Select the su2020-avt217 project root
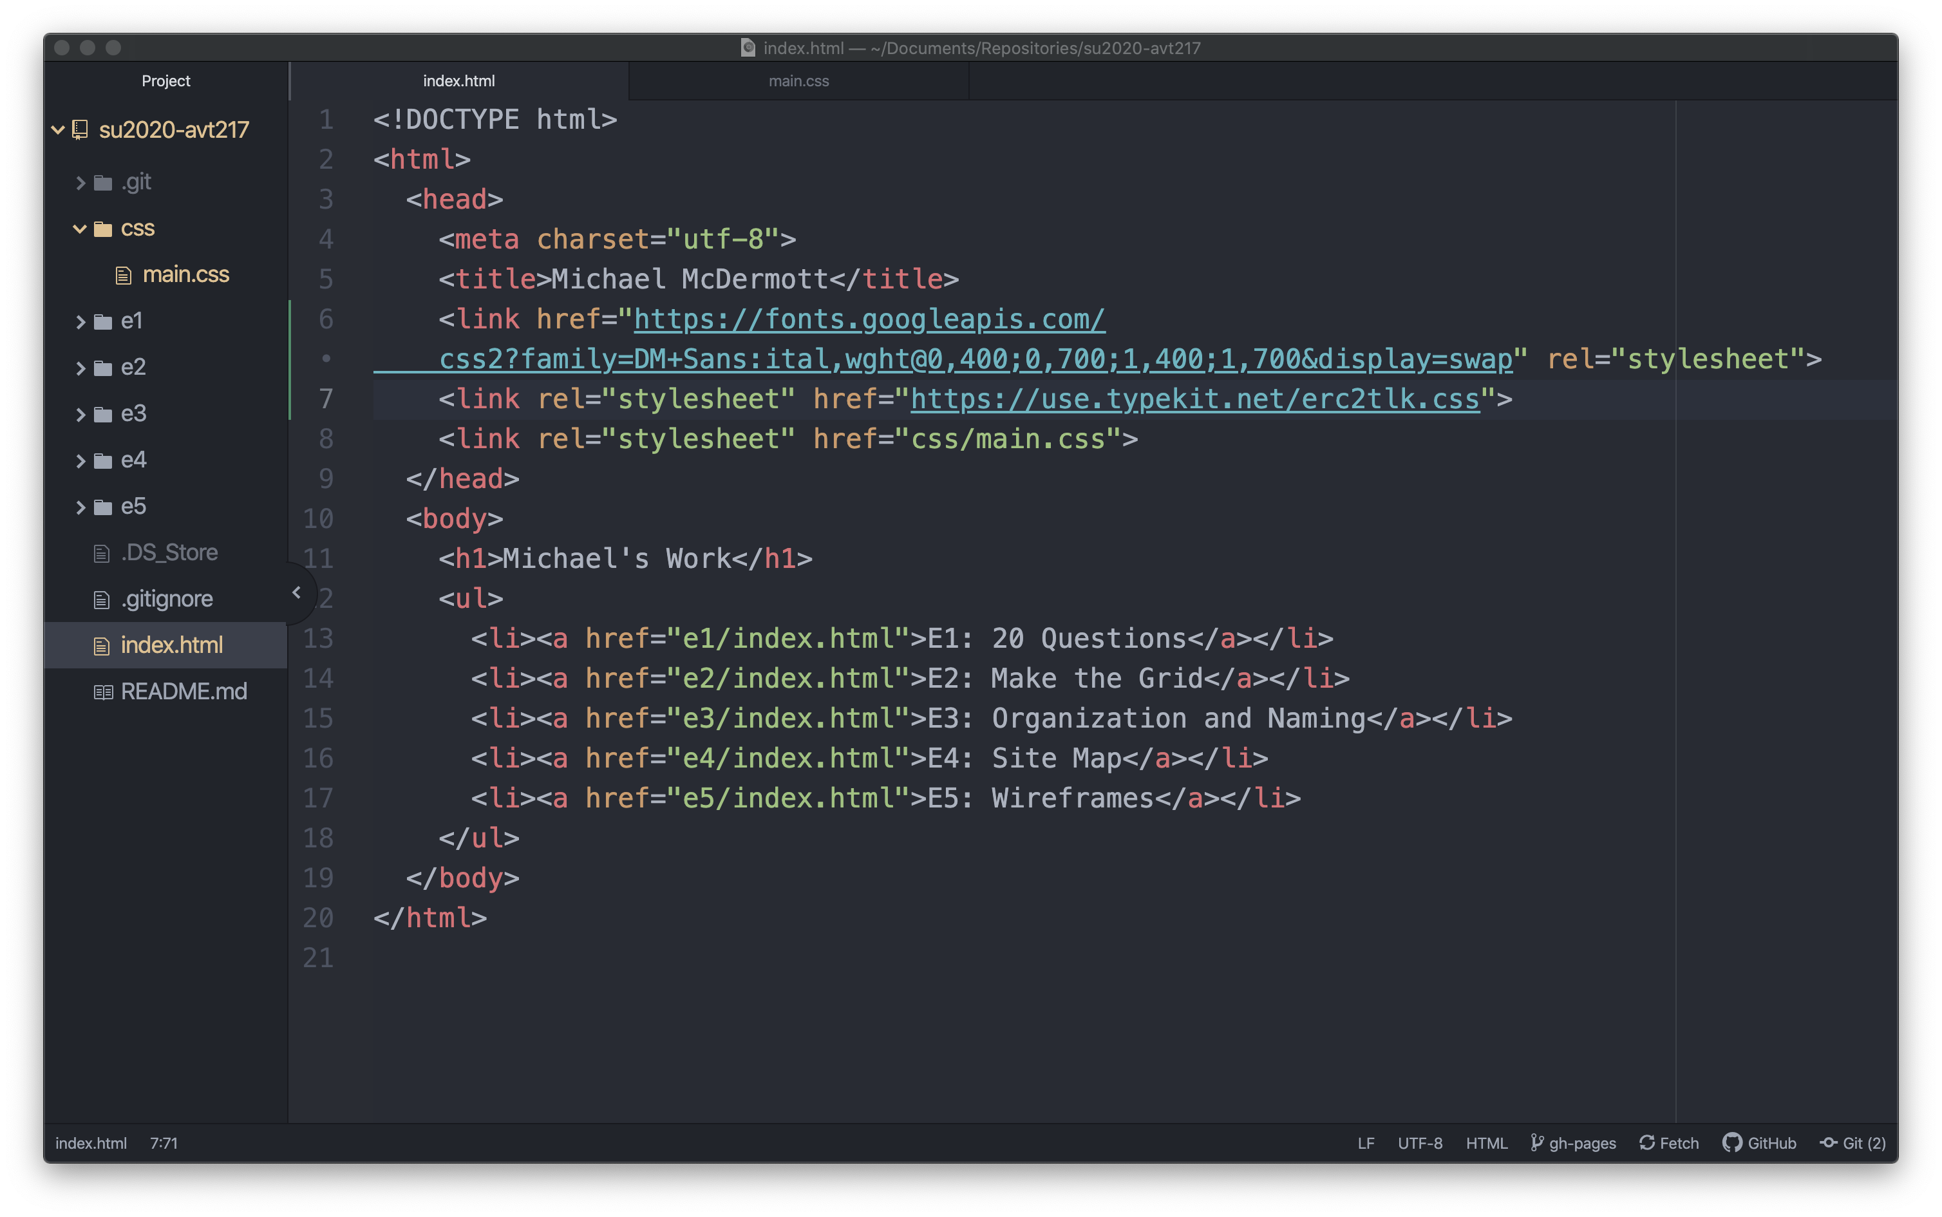Viewport: 1942px width, 1217px height. pos(174,129)
